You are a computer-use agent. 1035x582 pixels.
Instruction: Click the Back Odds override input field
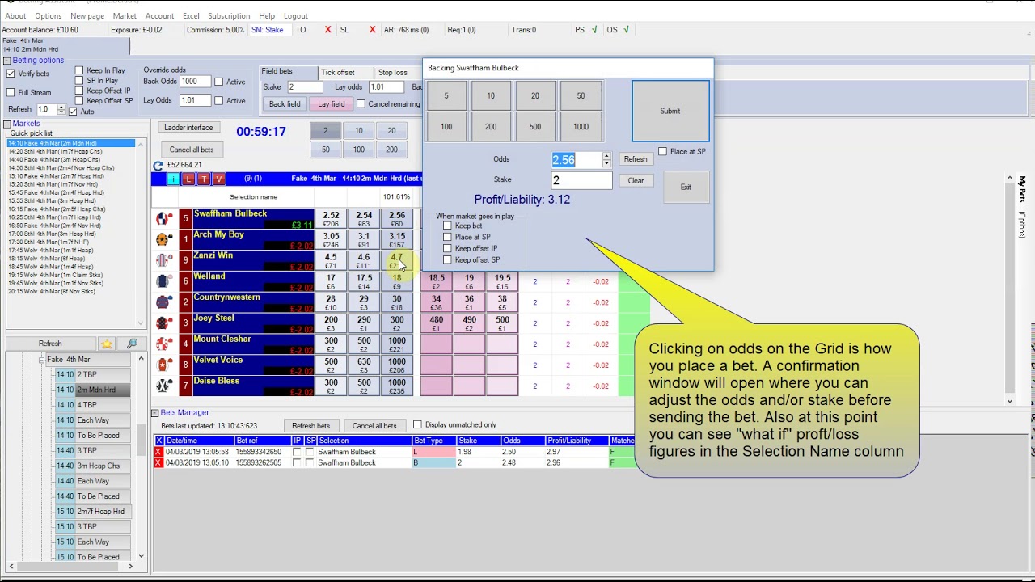coord(194,82)
